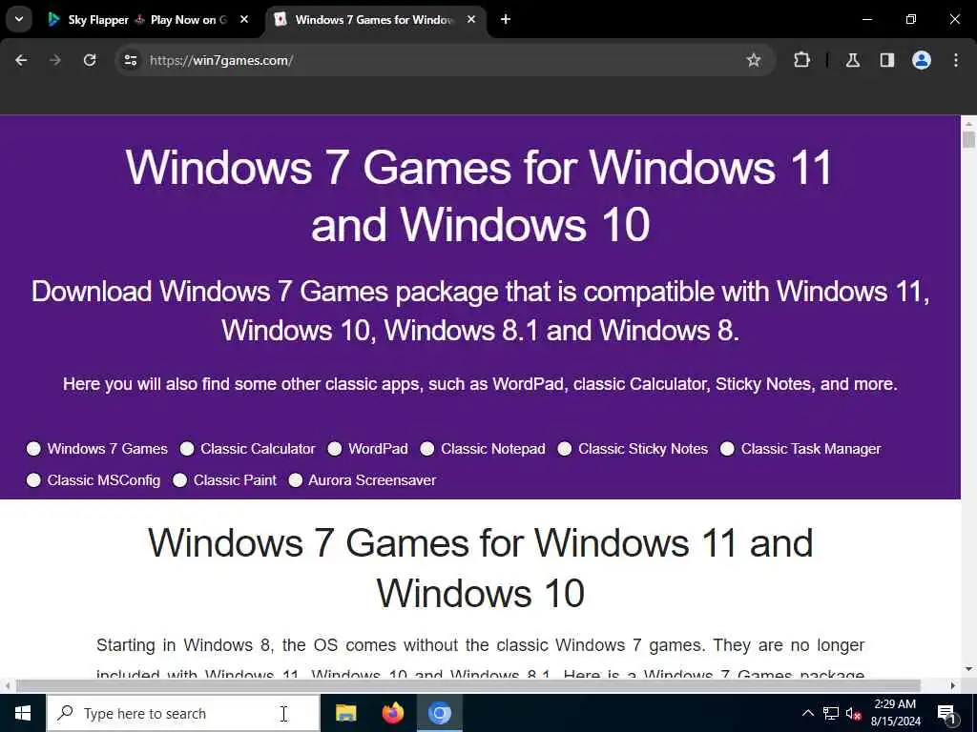Reload the win7games.com page
The image size is (977, 732).
point(90,60)
